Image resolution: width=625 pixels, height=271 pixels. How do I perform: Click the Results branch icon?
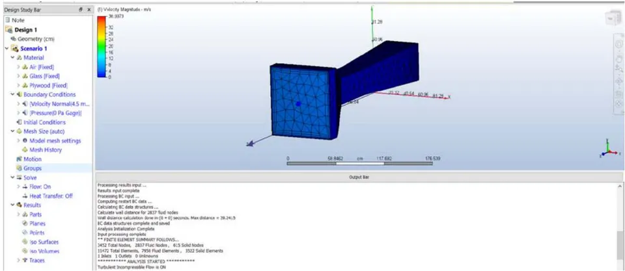pos(19,205)
